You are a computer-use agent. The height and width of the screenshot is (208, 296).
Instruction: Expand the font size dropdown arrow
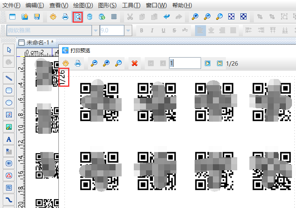(x=128, y=30)
